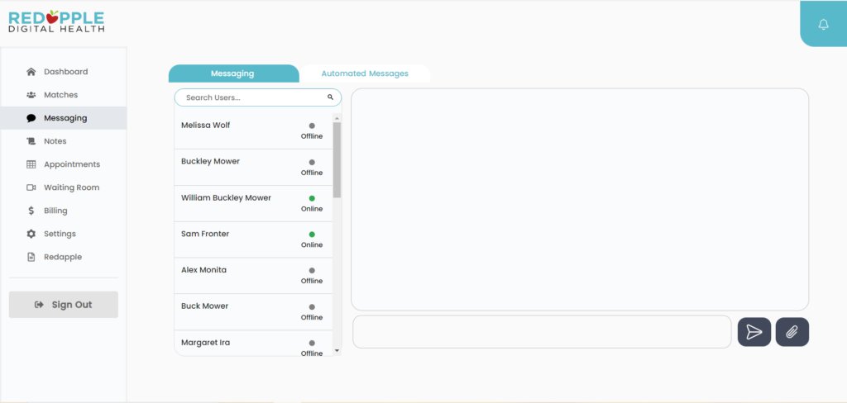Viewport: 847px width, 403px height.
Task: Open Matches from the sidebar
Action: pos(64,95)
